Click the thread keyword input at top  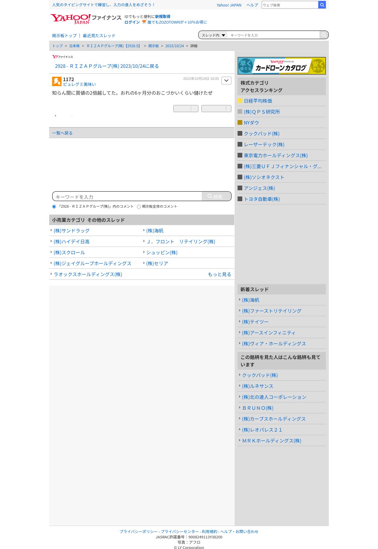pyautogui.click(x=273, y=35)
